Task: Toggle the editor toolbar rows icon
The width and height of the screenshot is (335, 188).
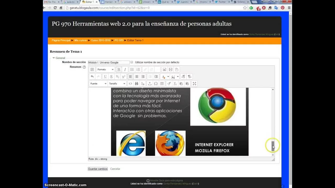Action: click(92, 69)
